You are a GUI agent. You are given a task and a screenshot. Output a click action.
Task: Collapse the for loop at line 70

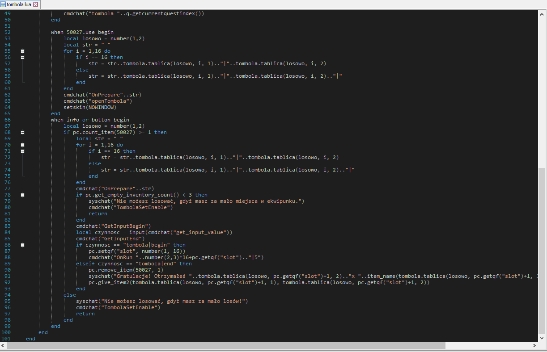[x=22, y=145]
